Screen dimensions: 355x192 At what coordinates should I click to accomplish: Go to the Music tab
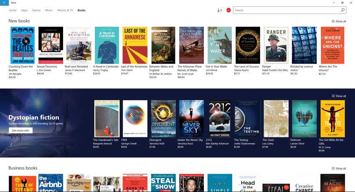point(49,10)
